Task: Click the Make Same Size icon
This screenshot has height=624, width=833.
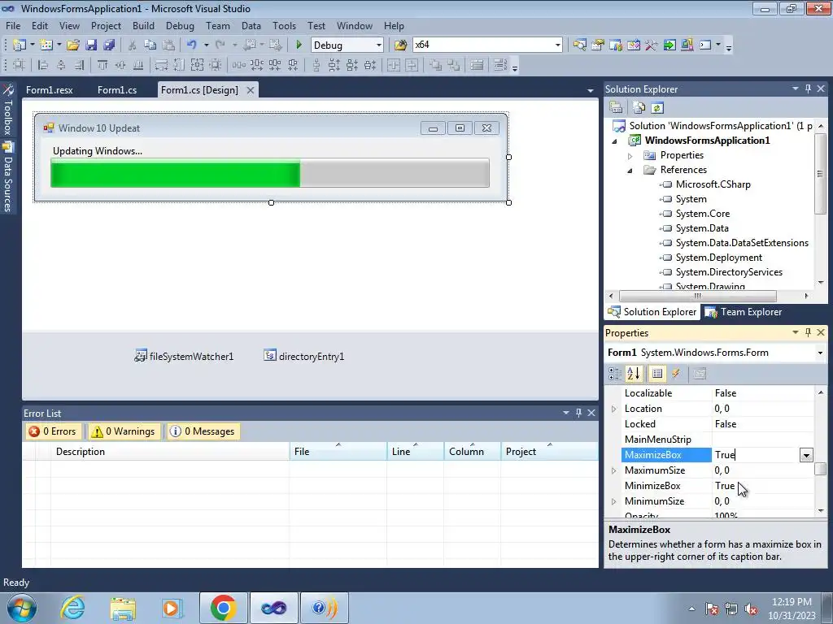Action: click(197, 65)
